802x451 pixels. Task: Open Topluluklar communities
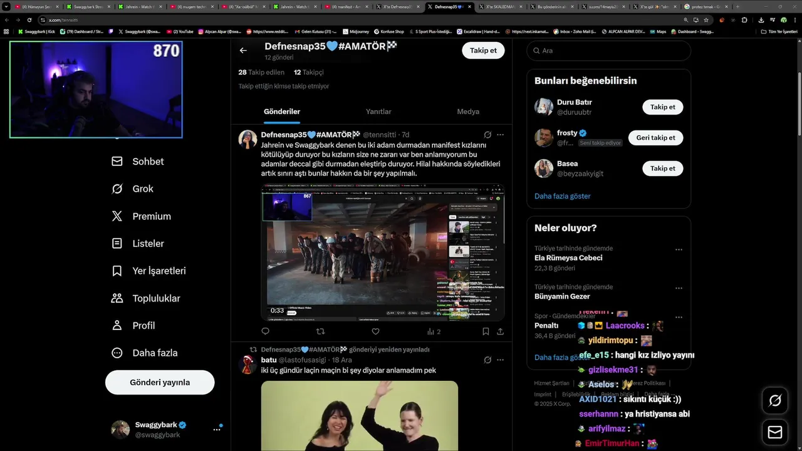coord(145,298)
